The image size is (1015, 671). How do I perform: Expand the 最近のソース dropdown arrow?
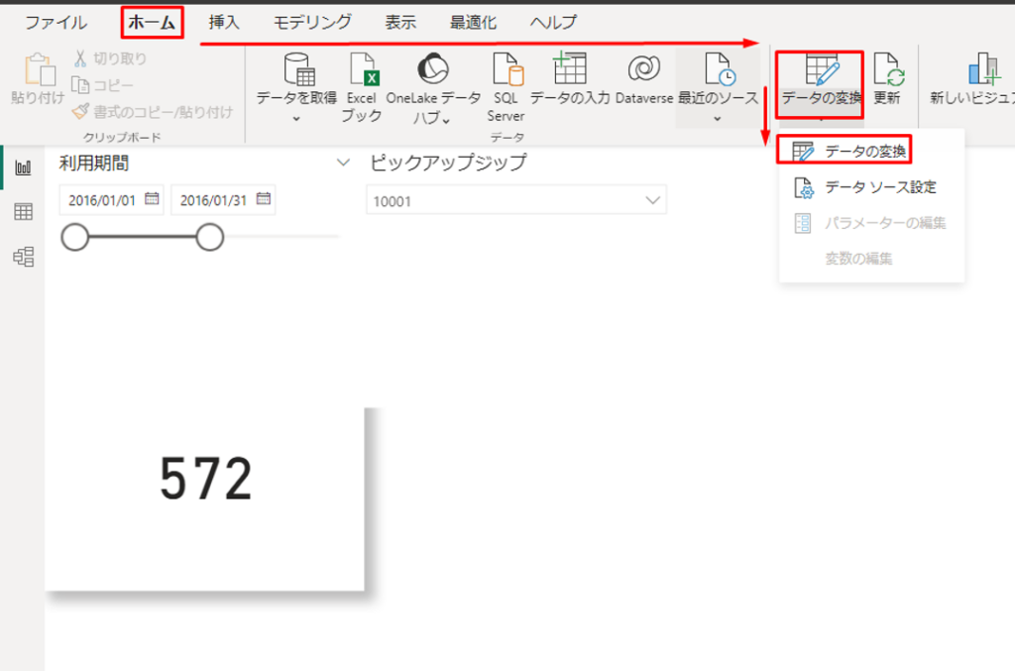pyautogui.click(x=718, y=118)
